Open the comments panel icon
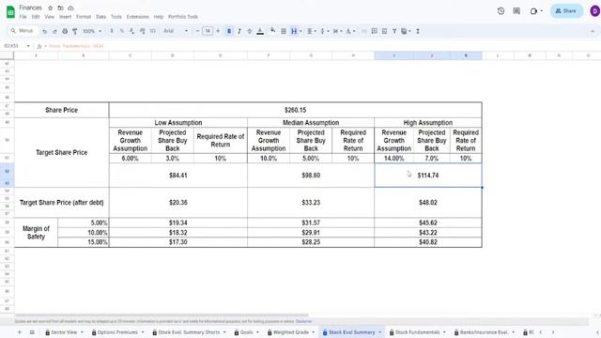Image resolution: width=601 pixels, height=338 pixels. (x=516, y=11)
